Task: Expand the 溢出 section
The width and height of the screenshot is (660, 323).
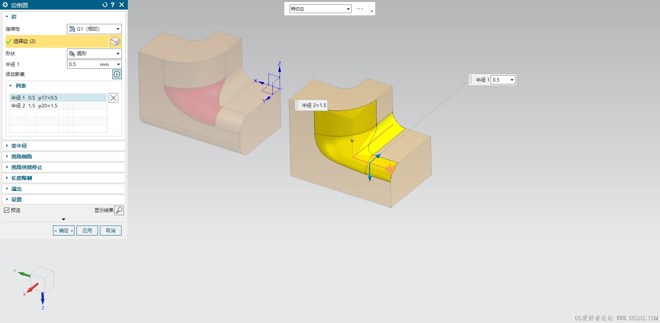Action: pos(64,189)
